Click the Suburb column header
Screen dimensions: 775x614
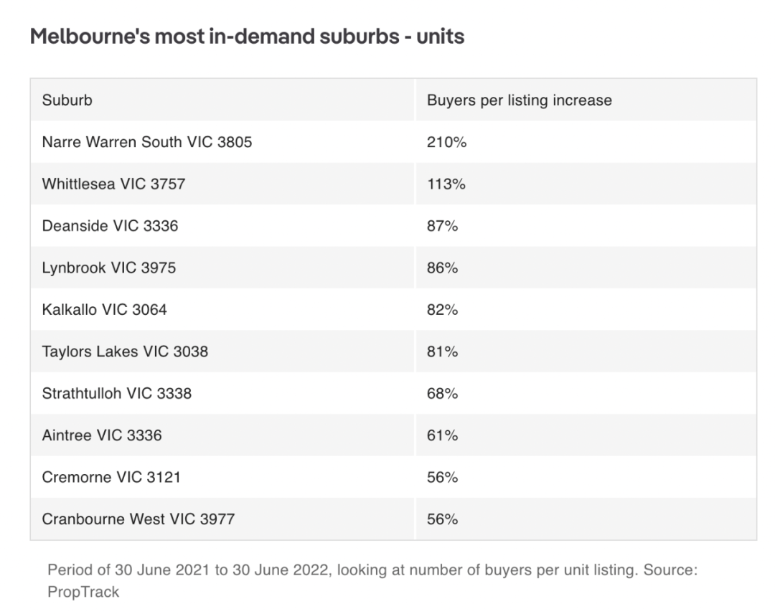[222, 100]
